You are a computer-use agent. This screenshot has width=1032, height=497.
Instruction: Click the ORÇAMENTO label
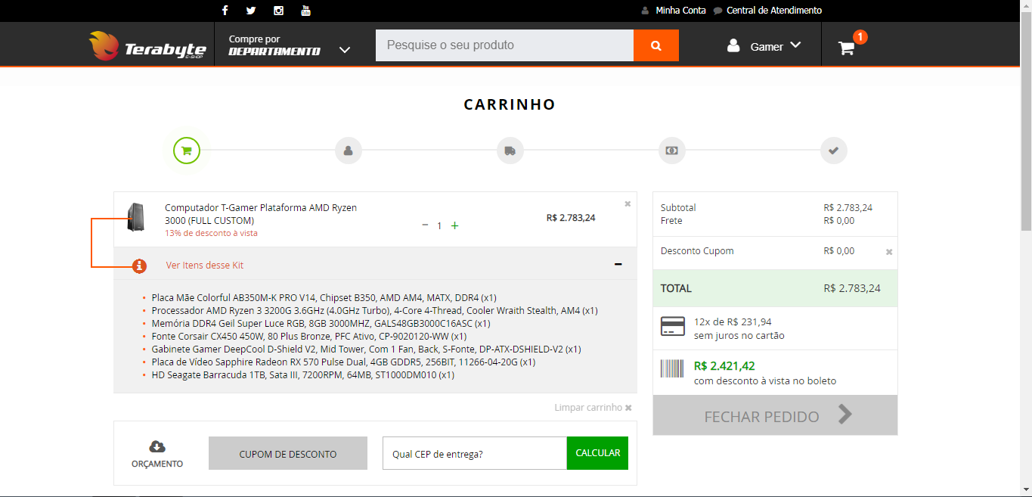coord(157,464)
